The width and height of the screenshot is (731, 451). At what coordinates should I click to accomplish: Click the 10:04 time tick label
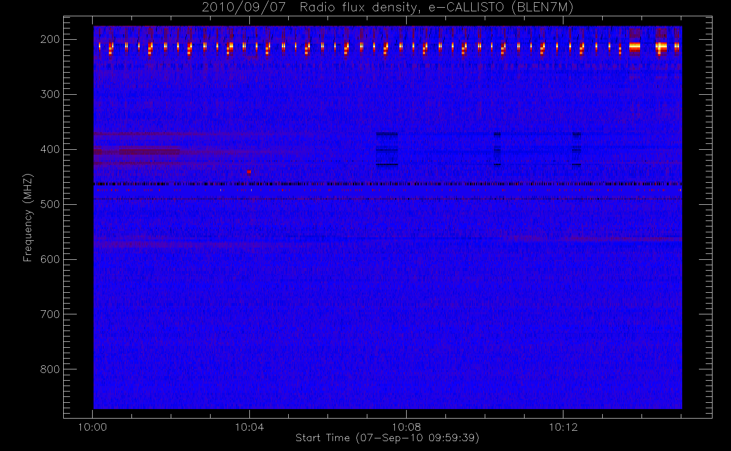249,427
